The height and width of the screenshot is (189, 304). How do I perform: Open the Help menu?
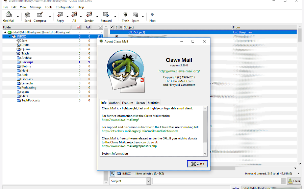pos(81,7)
